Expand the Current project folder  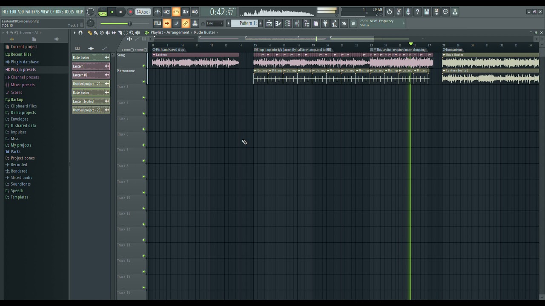[x=24, y=47]
